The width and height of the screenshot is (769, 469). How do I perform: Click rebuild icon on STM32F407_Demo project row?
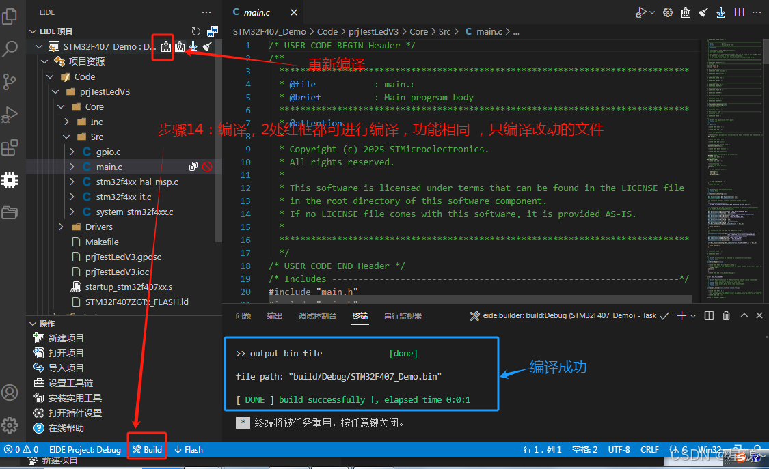point(180,46)
